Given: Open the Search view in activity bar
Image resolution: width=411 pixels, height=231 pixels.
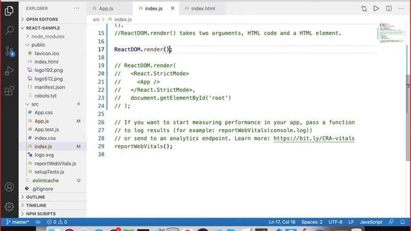Looking at the screenshot, I should tap(9, 30).
